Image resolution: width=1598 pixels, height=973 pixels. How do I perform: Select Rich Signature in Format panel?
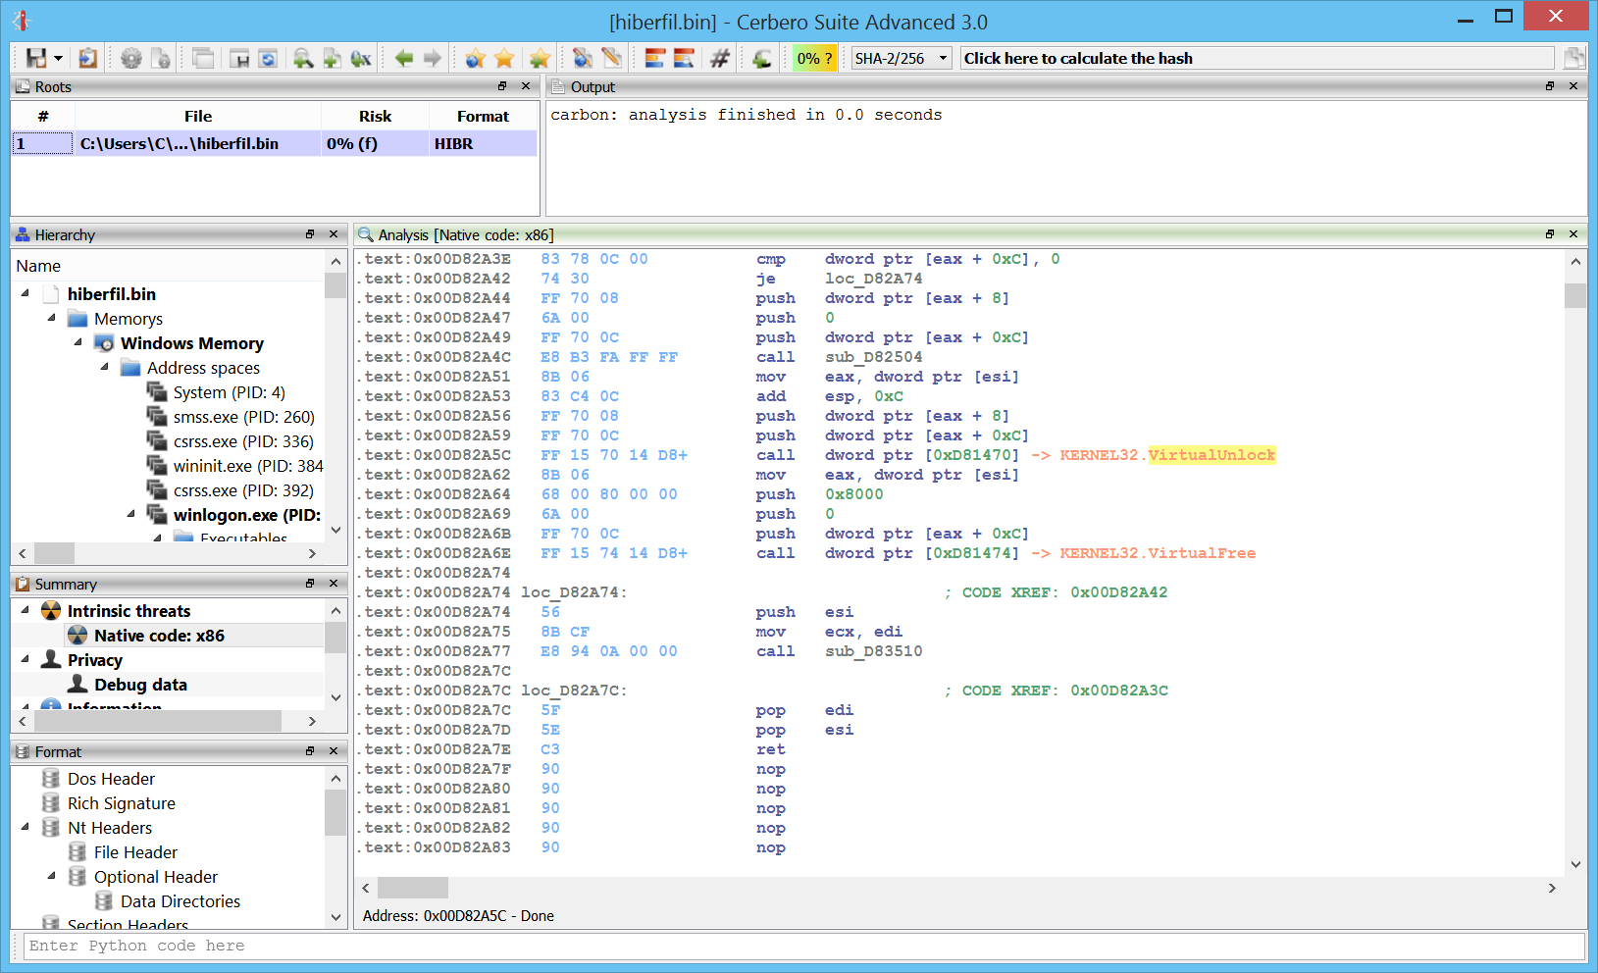pyautogui.click(x=122, y=803)
